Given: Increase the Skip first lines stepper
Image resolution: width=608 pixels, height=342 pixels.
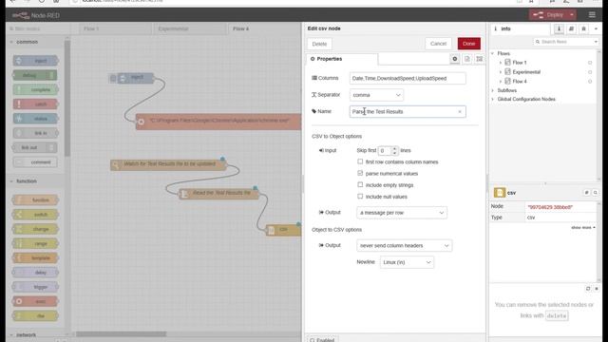Looking at the screenshot, I should (x=394, y=148).
